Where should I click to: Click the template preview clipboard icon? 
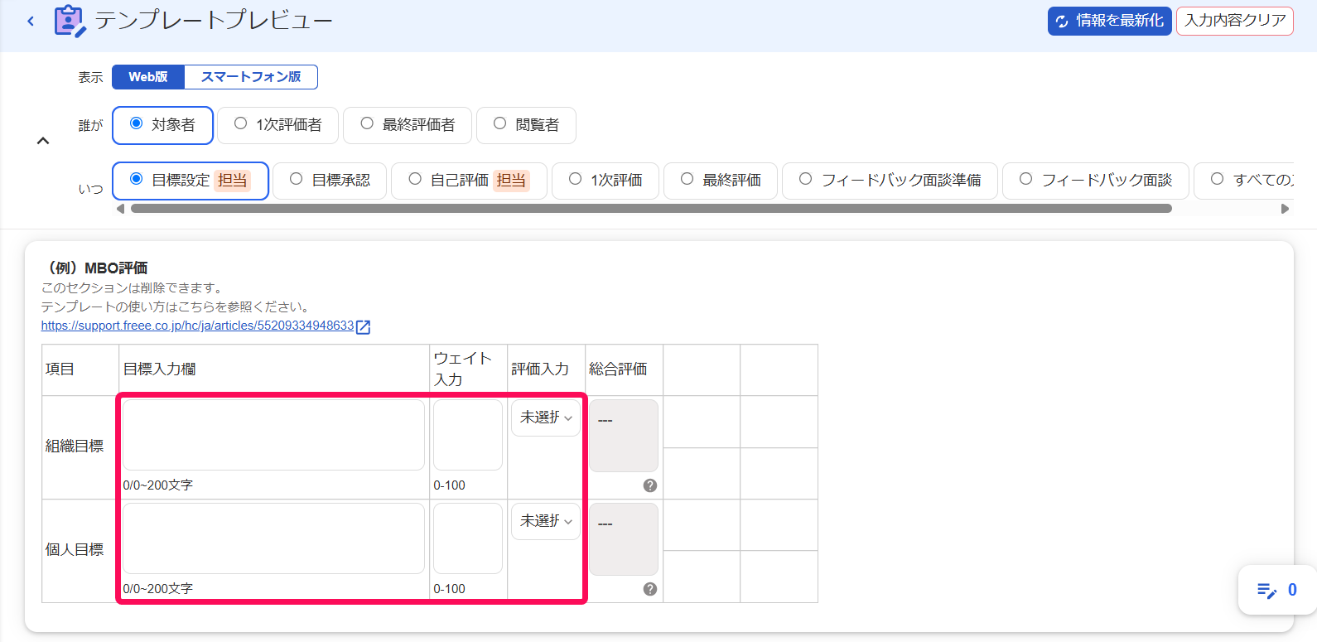point(70,22)
